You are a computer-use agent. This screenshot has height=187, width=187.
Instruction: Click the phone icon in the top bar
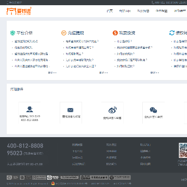153,3
